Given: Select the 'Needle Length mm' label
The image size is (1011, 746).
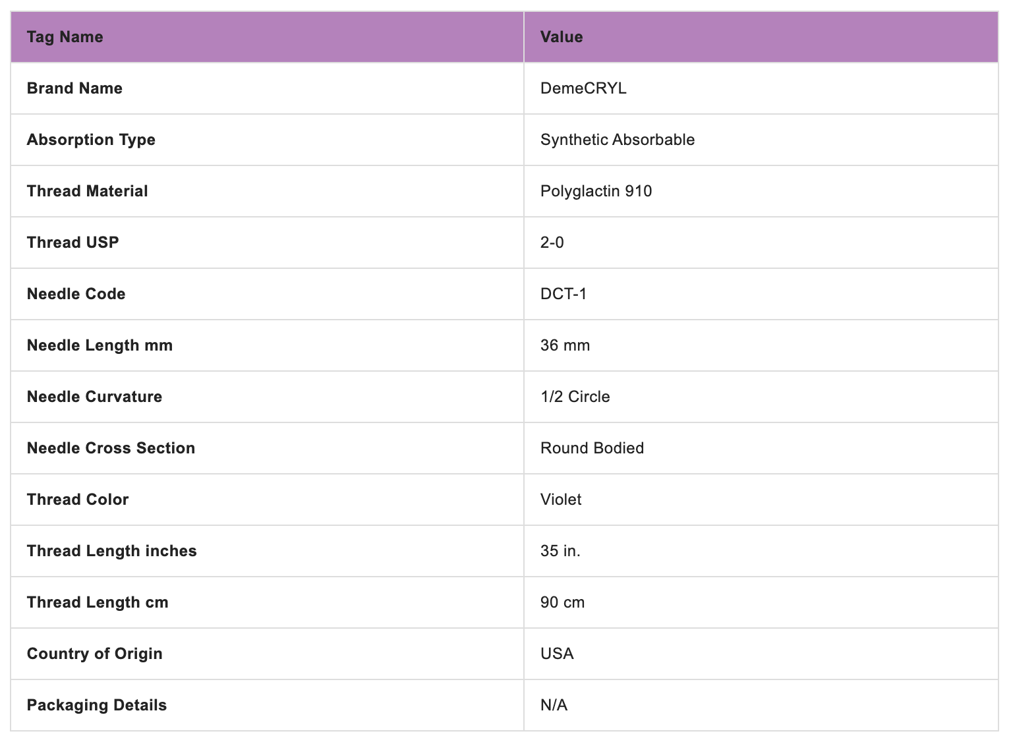Looking at the screenshot, I should (100, 345).
